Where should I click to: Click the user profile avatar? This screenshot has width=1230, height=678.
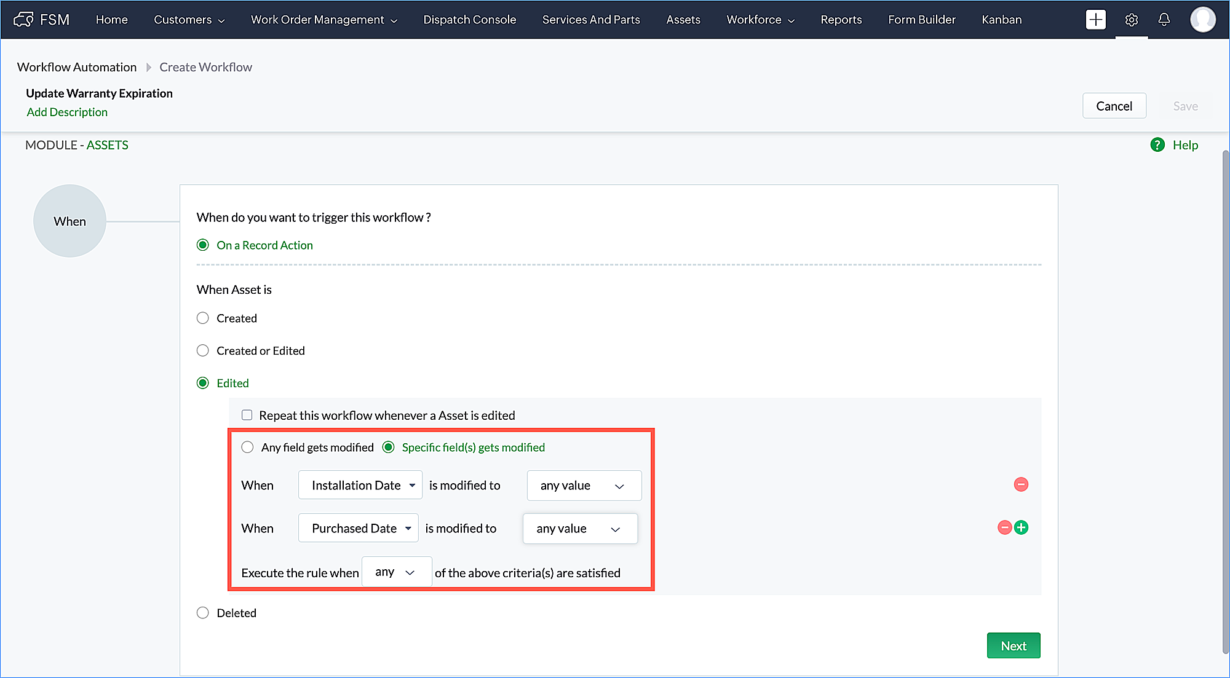coord(1202,19)
